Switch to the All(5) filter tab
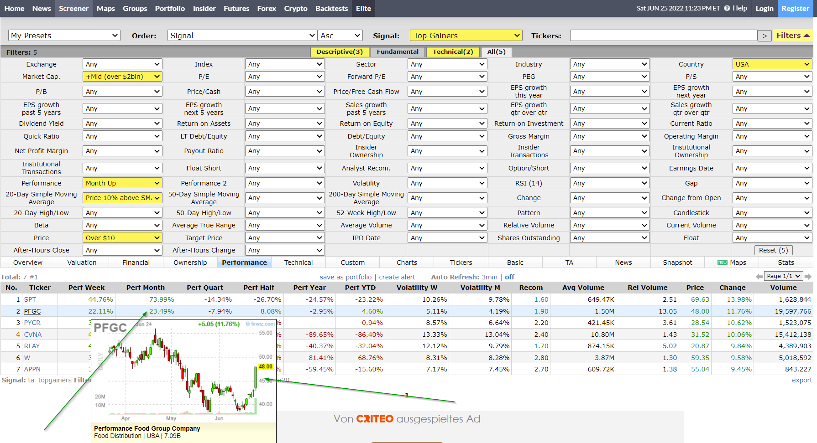 [496, 52]
